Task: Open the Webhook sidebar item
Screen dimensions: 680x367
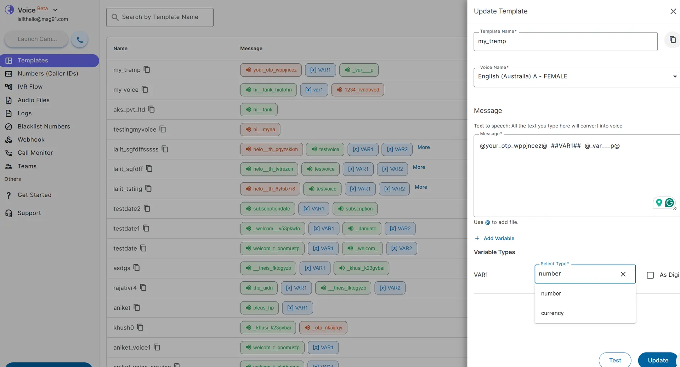Action: tap(31, 139)
